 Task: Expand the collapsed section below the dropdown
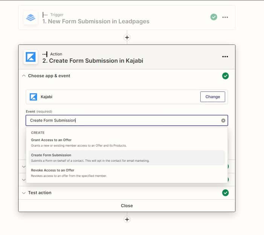tap(24, 166)
